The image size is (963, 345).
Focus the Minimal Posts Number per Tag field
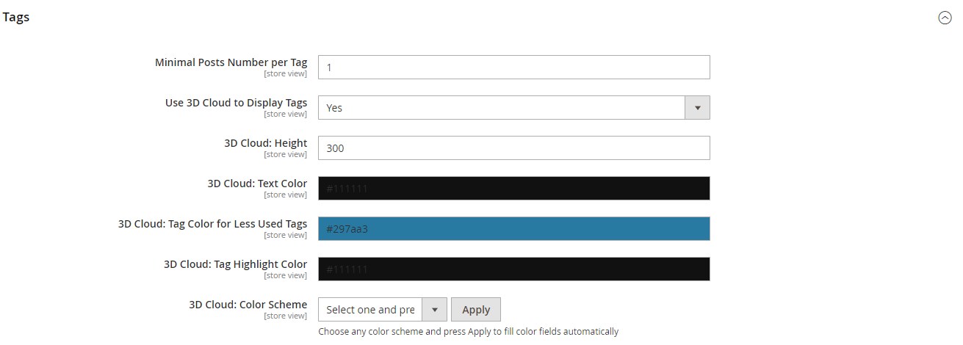click(513, 67)
